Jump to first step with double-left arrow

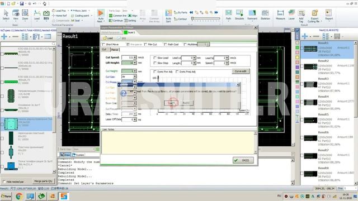click(x=191, y=12)
